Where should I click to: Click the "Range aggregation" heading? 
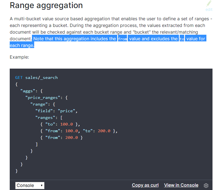pos(46,5)
